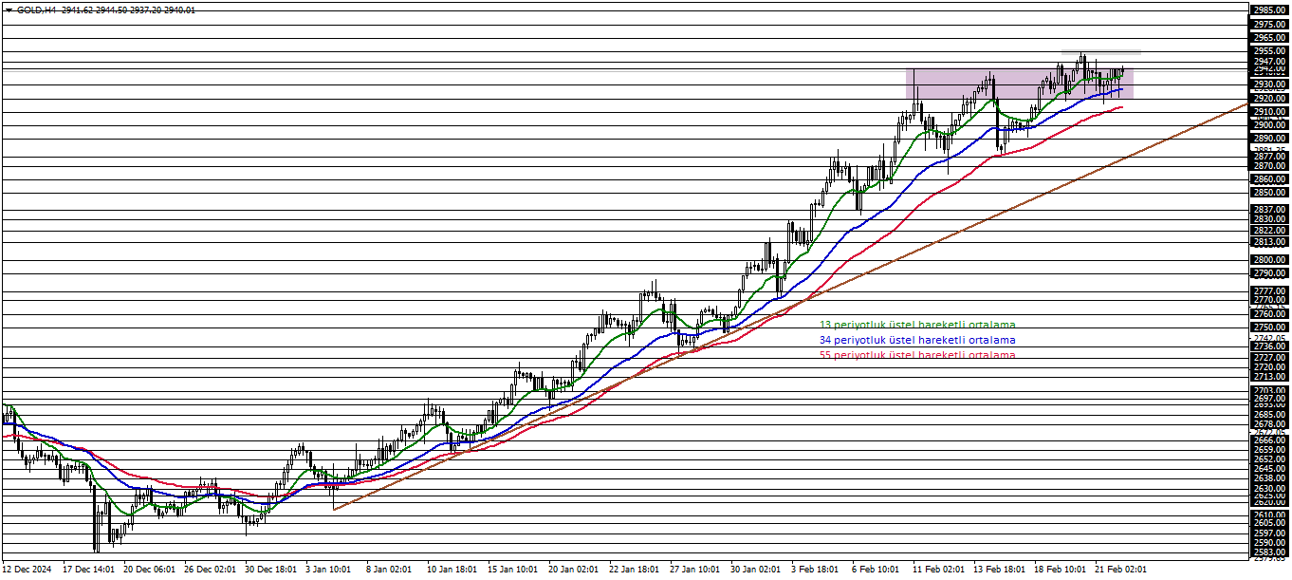The width and height of the screenshot is (1292, 580).
Task: Click the 22 Jan 18:01 time label
Action: 635,570
